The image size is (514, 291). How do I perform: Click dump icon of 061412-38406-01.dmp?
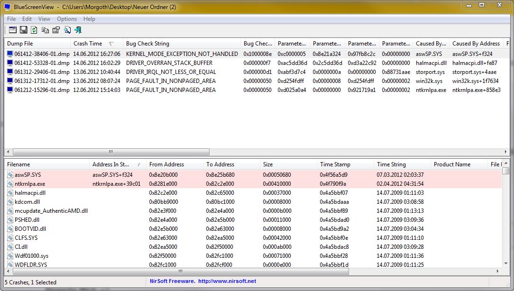click(x=10, y=54)
